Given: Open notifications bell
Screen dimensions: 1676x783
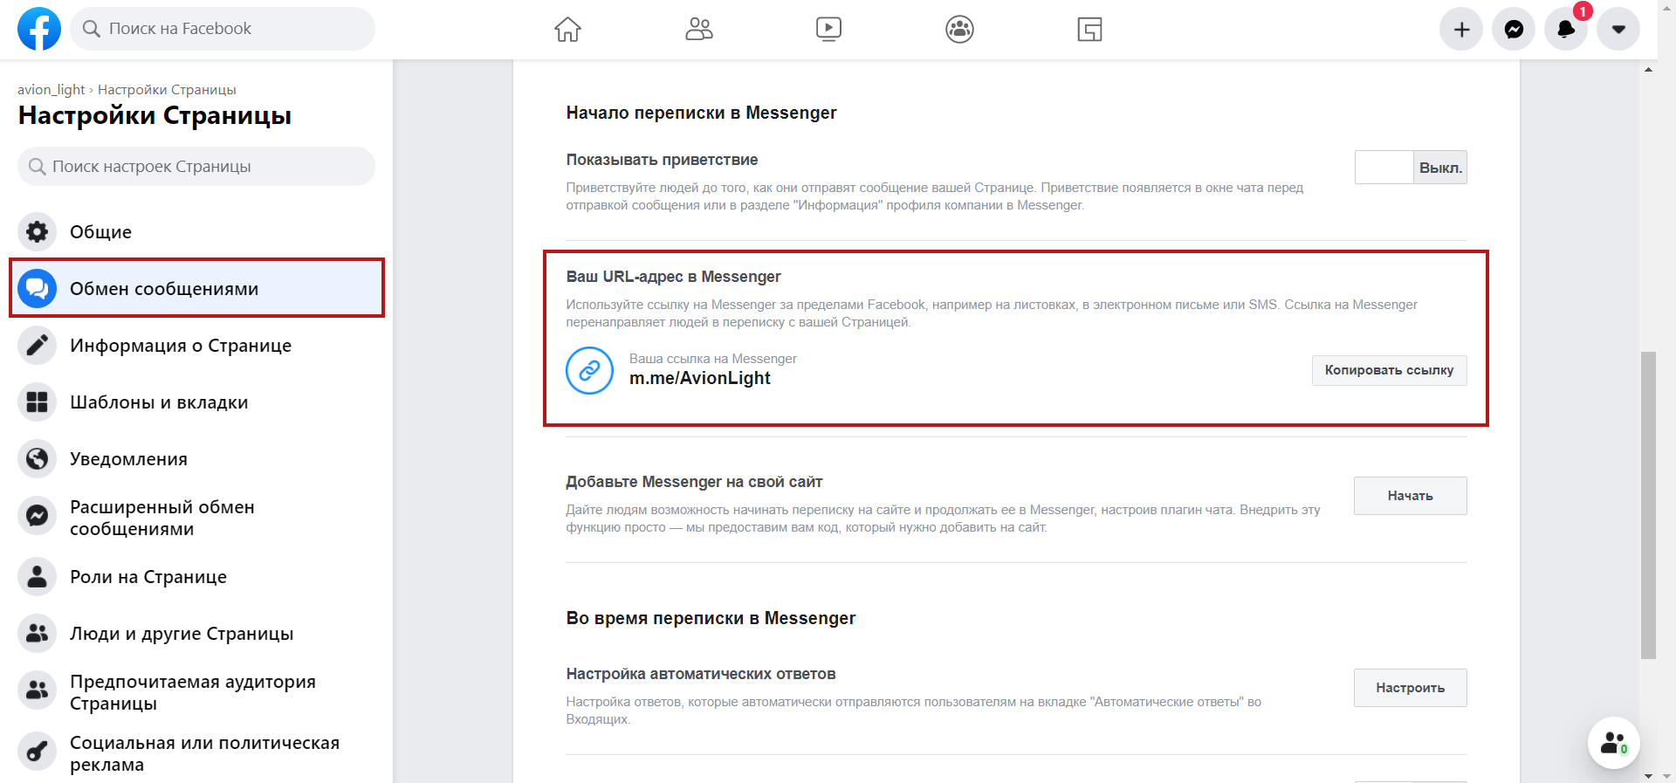Looking at the screenshot, I should click(x=1566, y=29).
